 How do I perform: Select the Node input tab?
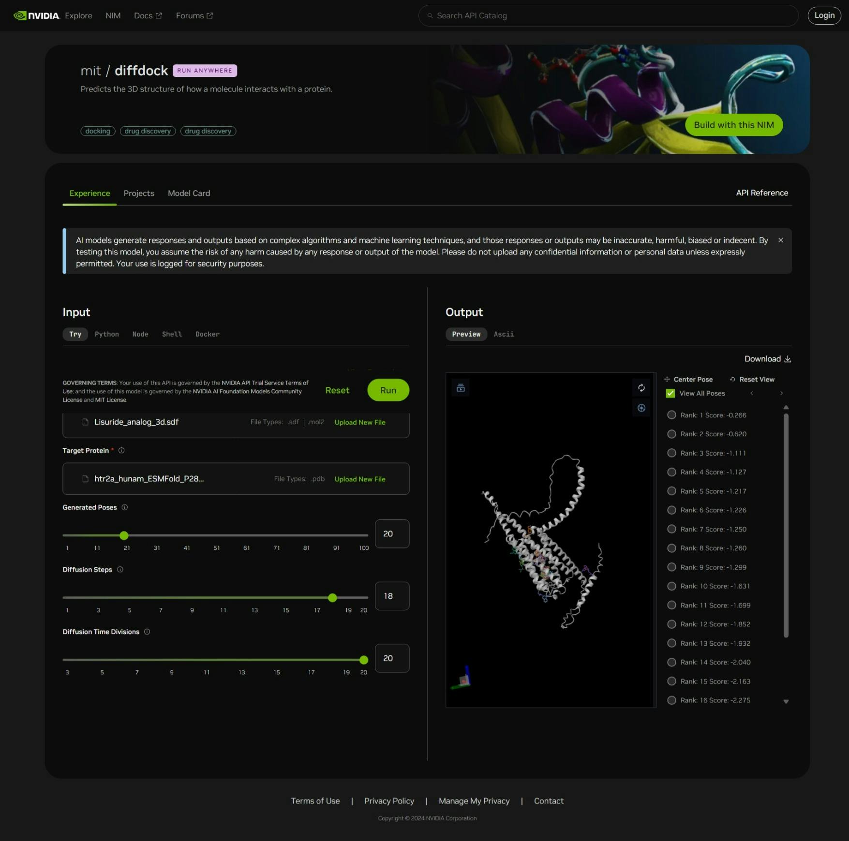(x=140, y=334)
